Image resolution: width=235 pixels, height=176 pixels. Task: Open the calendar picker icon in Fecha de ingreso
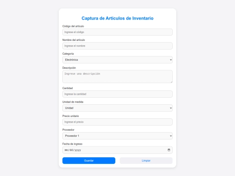click(169, 150)
